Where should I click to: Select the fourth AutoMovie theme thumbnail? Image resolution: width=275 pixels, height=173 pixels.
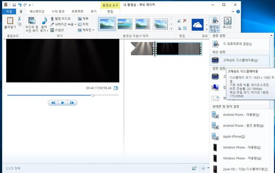(160, 24)
